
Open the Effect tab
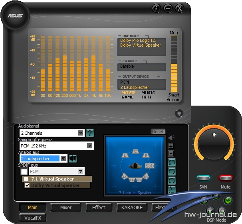[x=99, y=207]
